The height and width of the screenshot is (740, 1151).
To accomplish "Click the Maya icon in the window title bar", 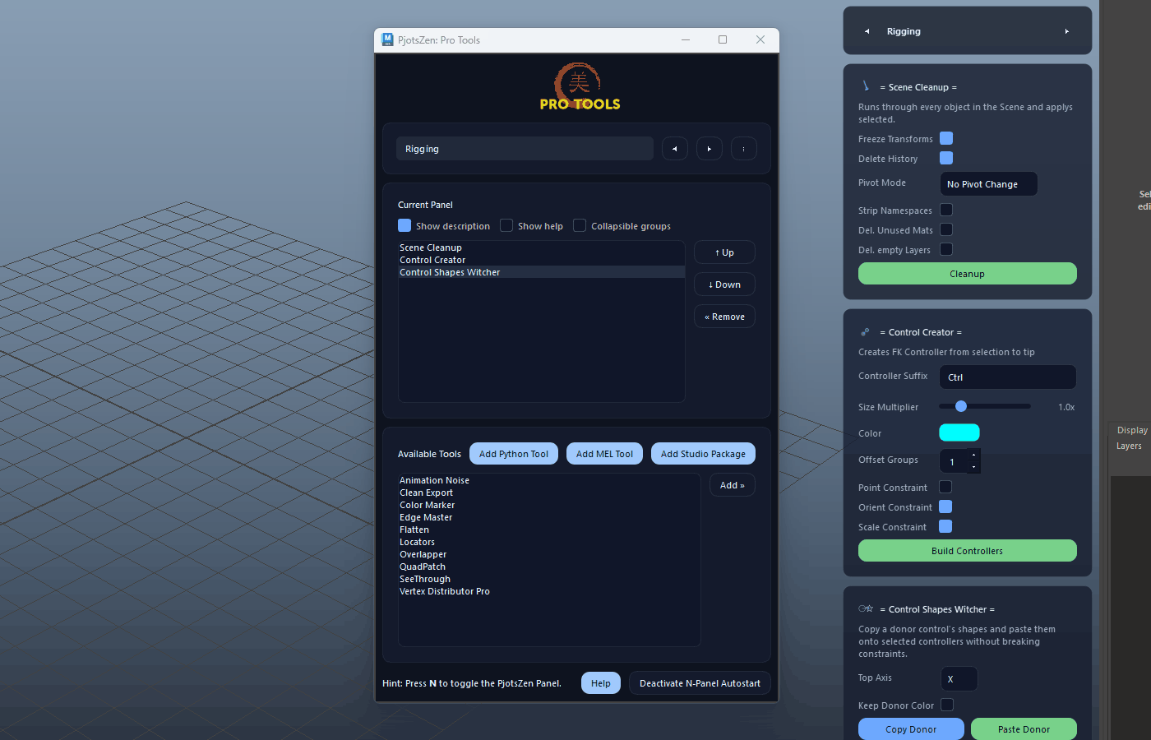I will coord(388,39).
